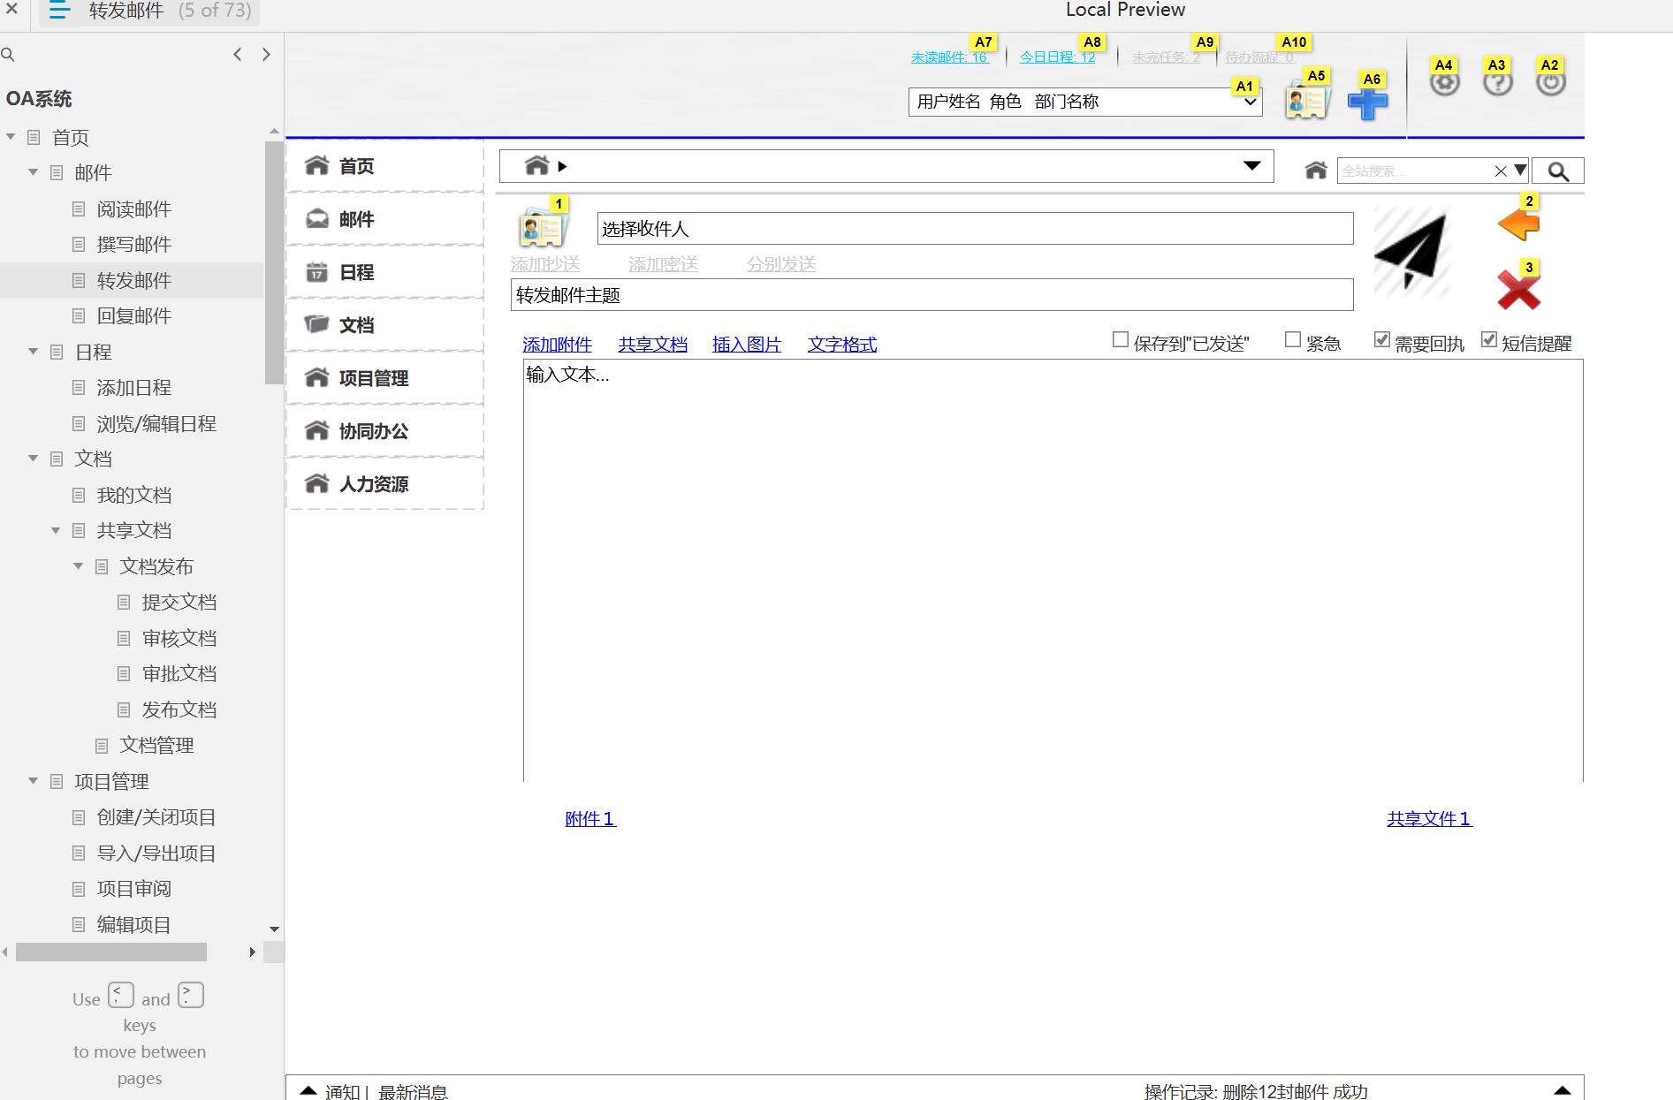The image size is (1673, 1100).
Task: Collapse the 项目管理 tree node
Action: click(x=34, y=781)
